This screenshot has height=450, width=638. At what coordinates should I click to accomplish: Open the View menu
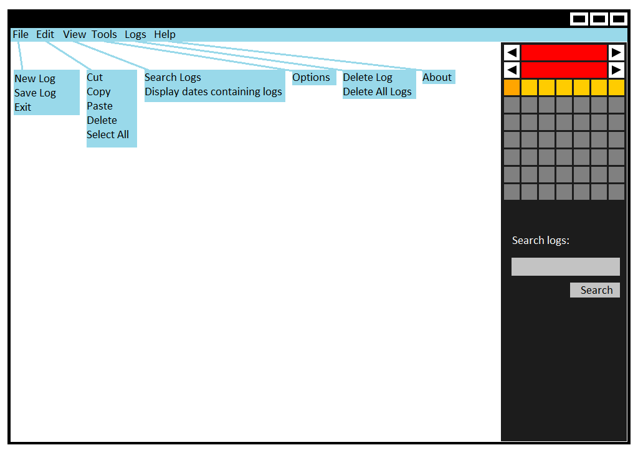point(74,35)
